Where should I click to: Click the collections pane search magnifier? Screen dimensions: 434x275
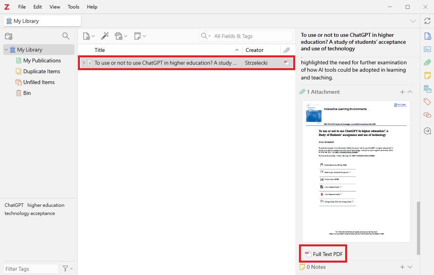[66, 36]
